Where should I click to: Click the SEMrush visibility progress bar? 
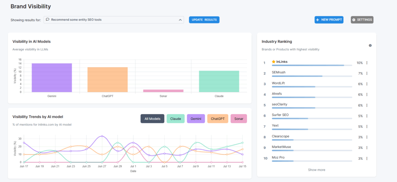[x=312, y=76]
